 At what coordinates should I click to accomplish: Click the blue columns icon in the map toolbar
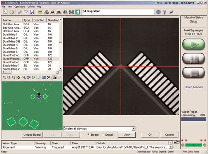44,77
